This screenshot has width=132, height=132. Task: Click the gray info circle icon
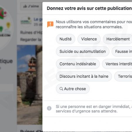49,108
